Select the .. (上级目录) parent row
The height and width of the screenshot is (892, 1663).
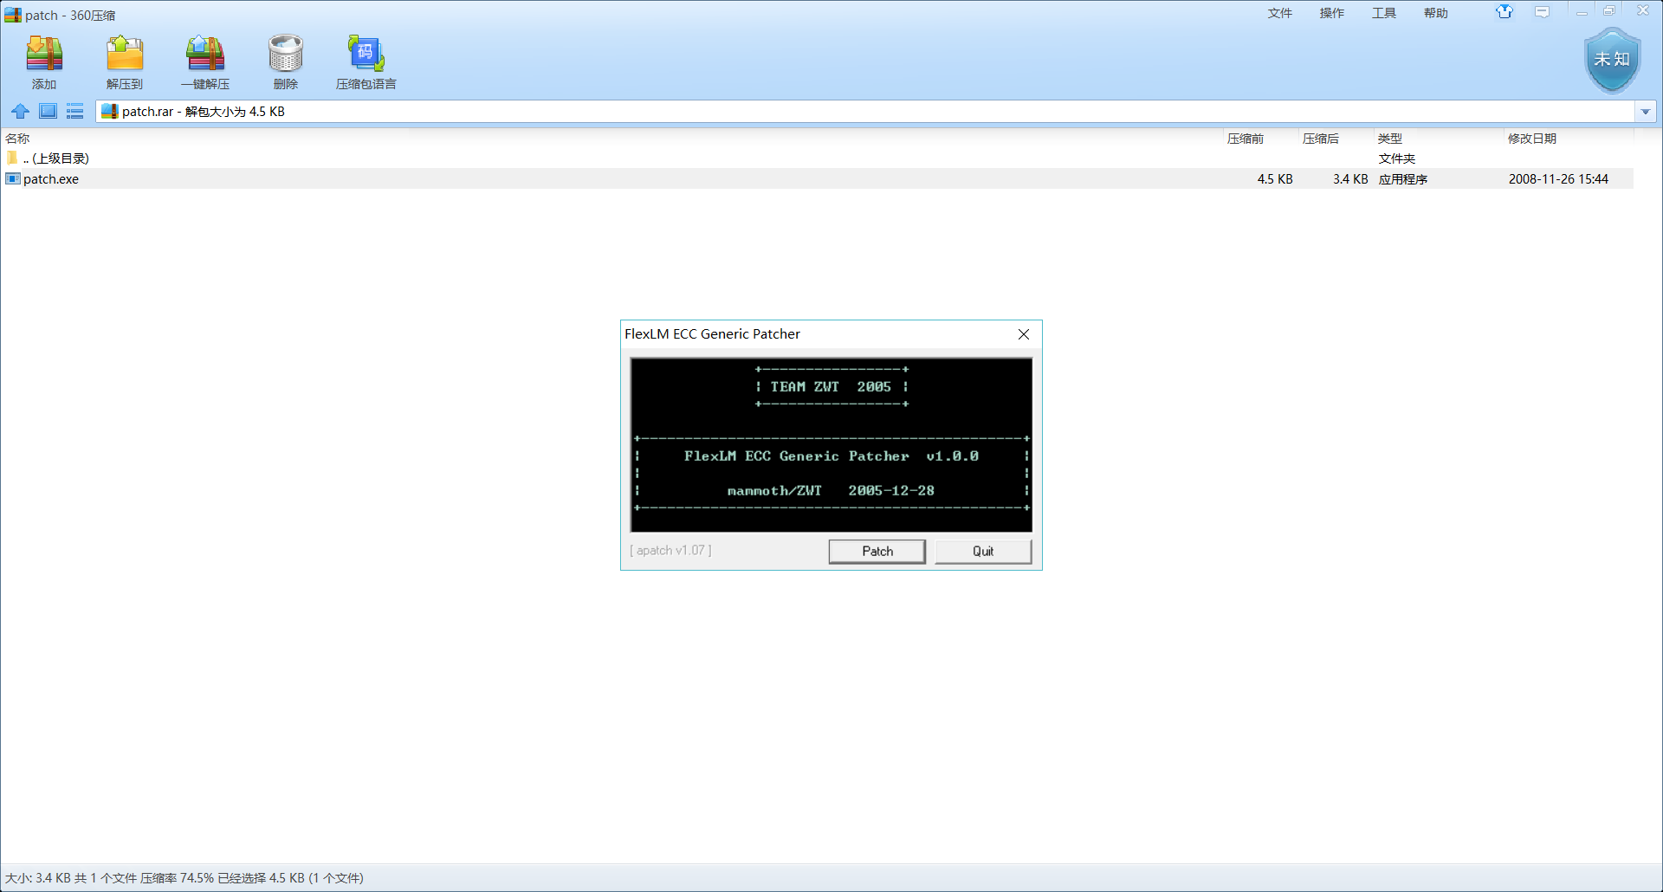point(817,158)
